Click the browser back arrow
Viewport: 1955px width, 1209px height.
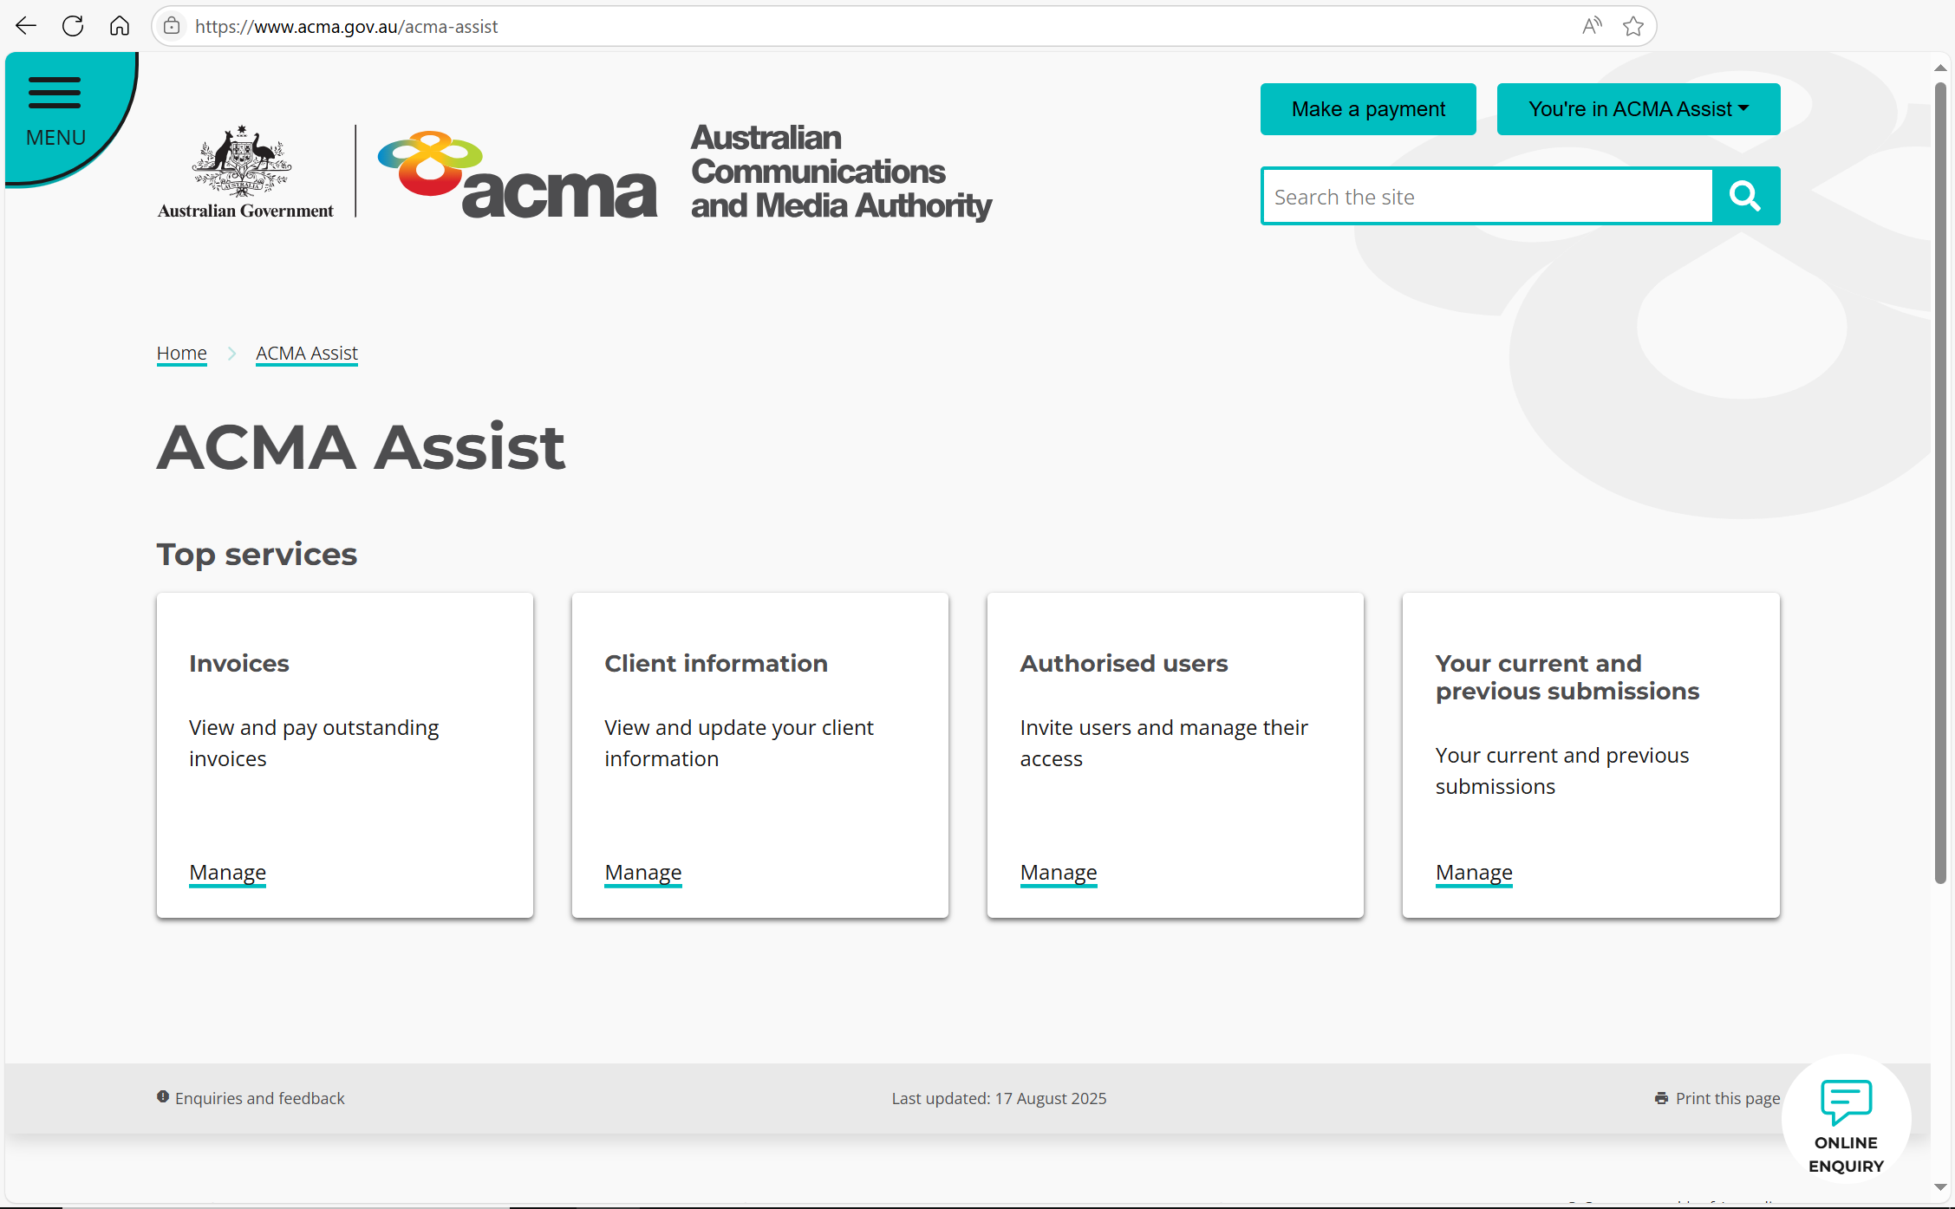[x=26, y=26]
